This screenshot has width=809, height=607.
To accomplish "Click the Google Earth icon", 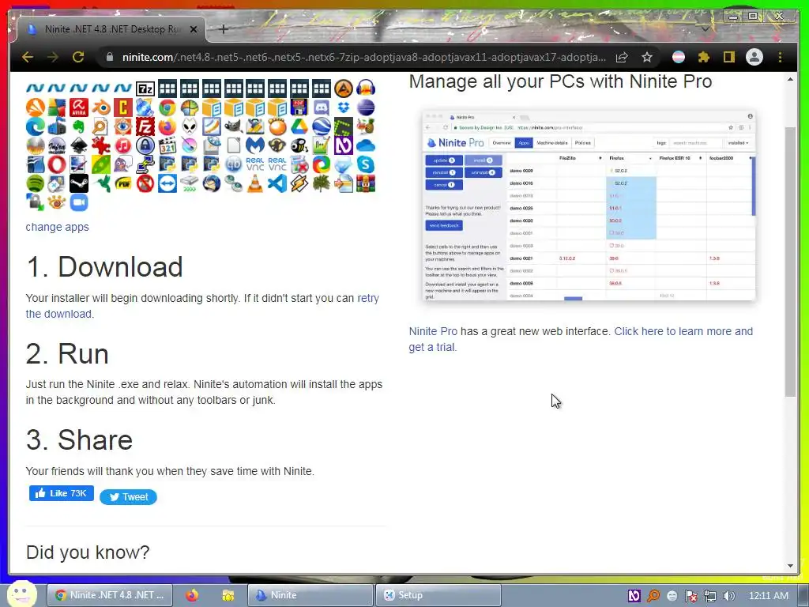I will coord(322,126).
